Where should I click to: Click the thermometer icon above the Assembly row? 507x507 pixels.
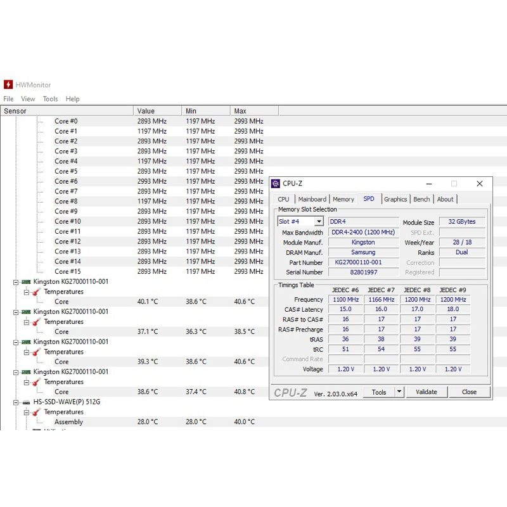click(36, 412)
